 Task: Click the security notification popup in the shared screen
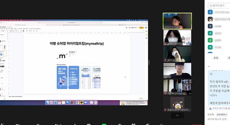[x=133, y=103]
